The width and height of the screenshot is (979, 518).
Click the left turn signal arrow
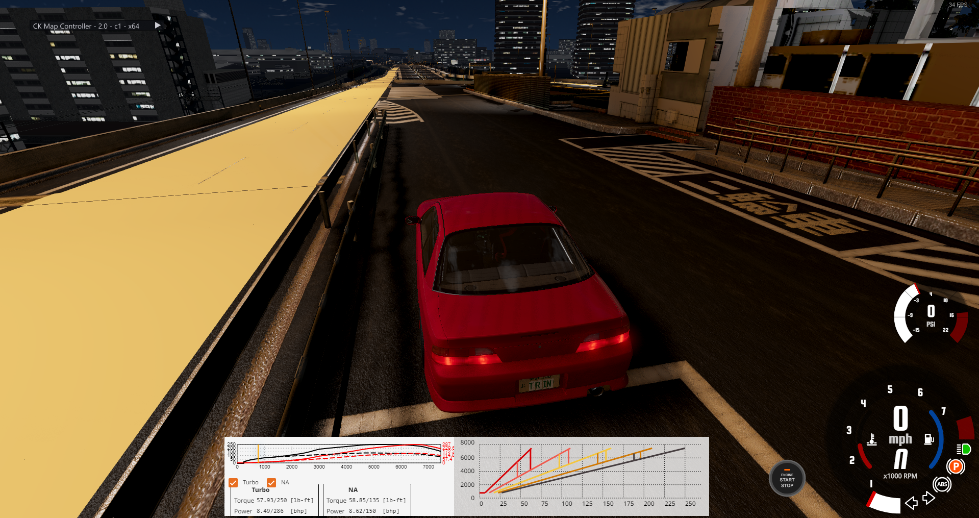coord(911,503)
